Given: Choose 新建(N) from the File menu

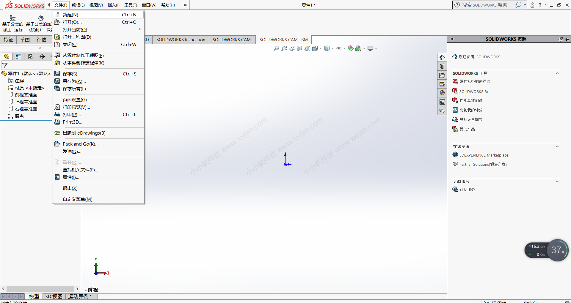Looking at the screenshot, I should point(98,15).
